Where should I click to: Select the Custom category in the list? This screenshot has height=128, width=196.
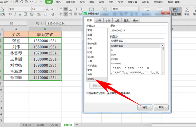click(97, 79)
